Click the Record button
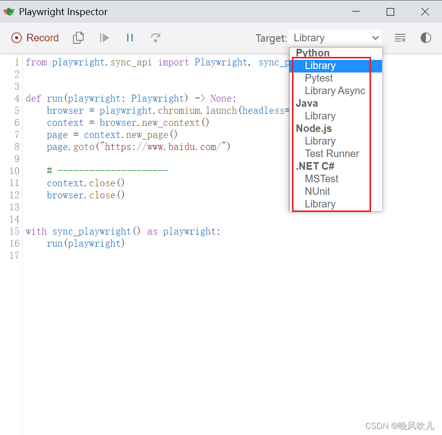The image size is (442, 435). click(x=35, y=38)
